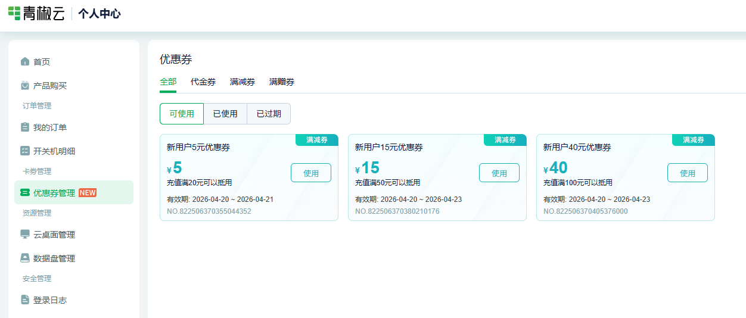Viewport: 746px width, 318px height.
Task: Use the 新用户40元优惠券 coupon
Action: click(x=688, y=173)
